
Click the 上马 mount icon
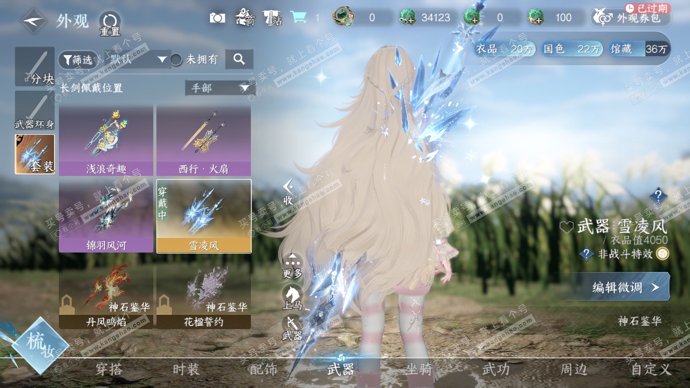pos(292,295)
